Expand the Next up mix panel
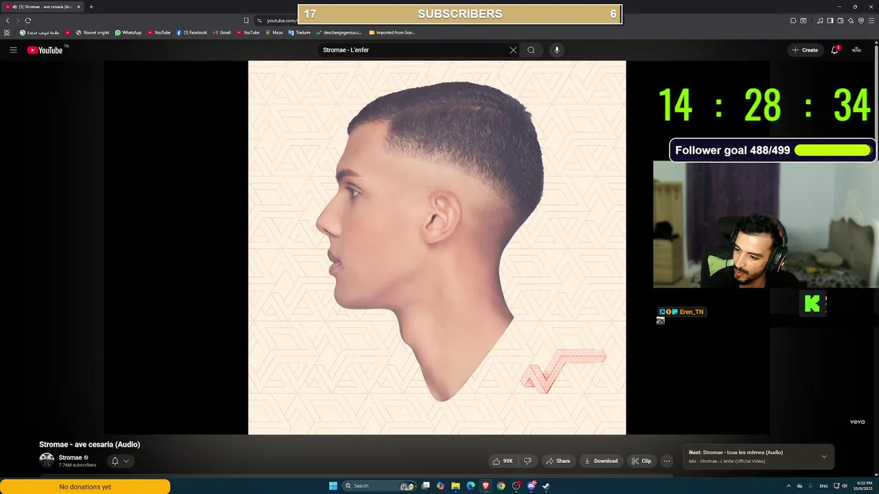The width and height of the screenshot is (879, 494). point(824,457)
